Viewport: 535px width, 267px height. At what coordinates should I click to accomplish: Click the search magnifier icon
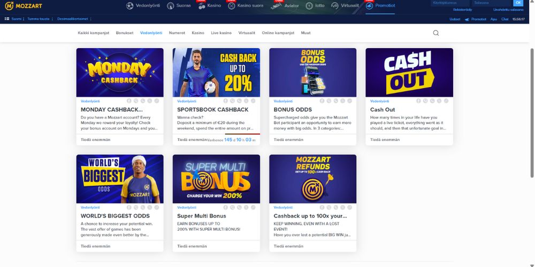(435, 33)
